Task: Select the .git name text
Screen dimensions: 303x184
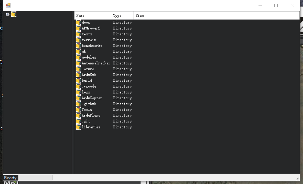Action: click(86, 121)
